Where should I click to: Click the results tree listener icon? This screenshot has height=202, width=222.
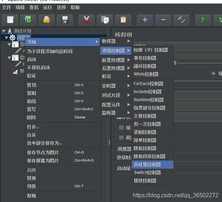15,71
